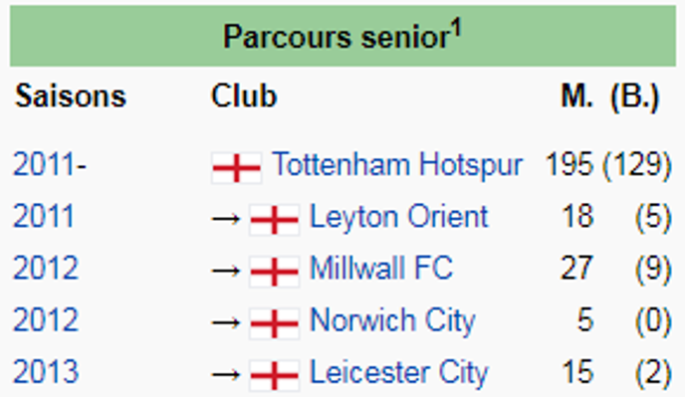Click the 195 (129) stats for Tottenham
This screenshot has width=685, height=397.
pyautogui.click(x=608, y=165)
